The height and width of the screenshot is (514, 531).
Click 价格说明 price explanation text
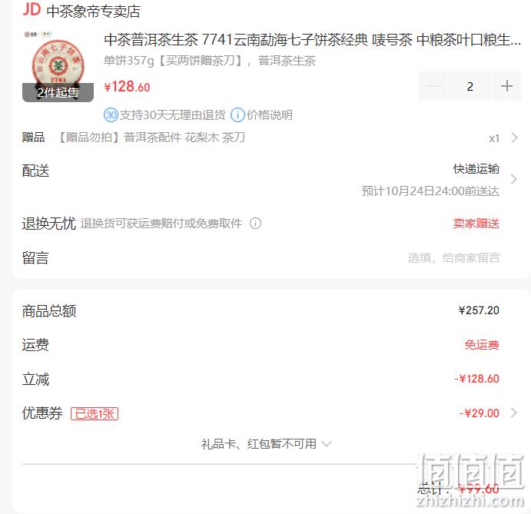coord(269,115)
